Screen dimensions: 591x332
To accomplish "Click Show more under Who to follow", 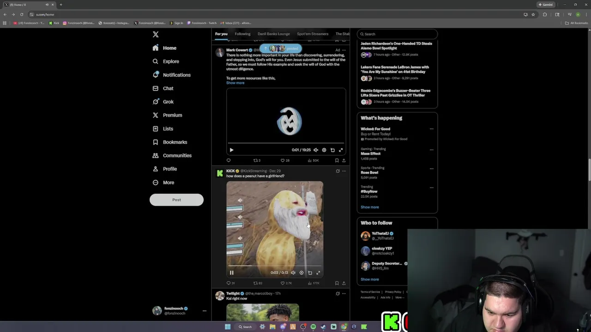I will click(x=369, y=279).
